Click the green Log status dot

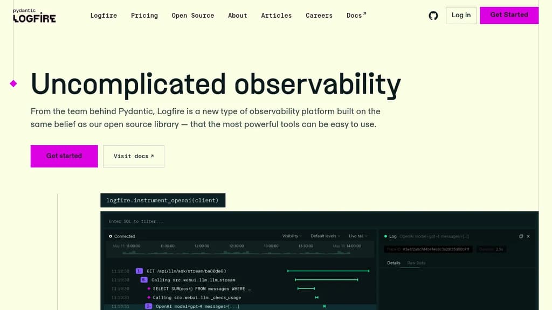385,236
